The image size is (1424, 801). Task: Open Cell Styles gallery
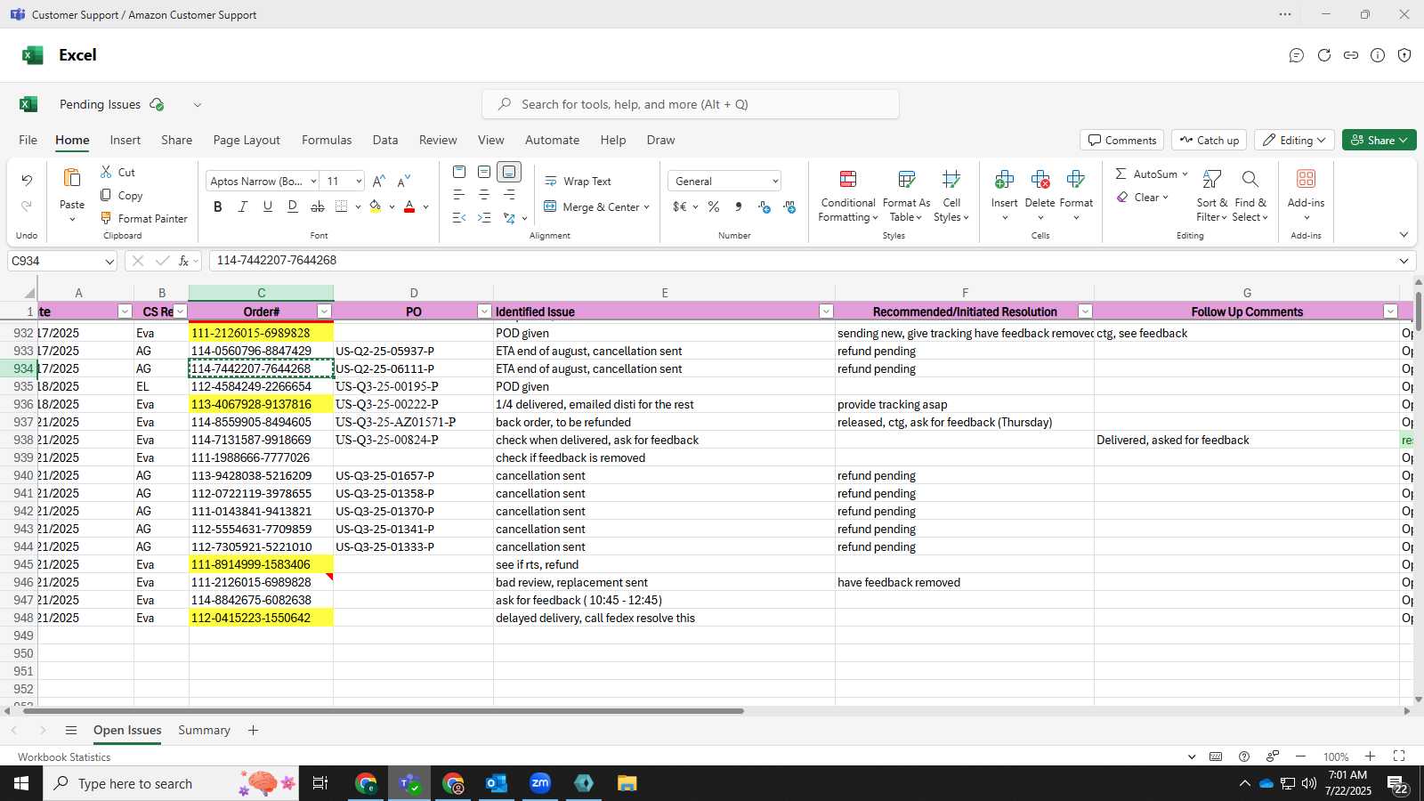[x=951, y=196]
